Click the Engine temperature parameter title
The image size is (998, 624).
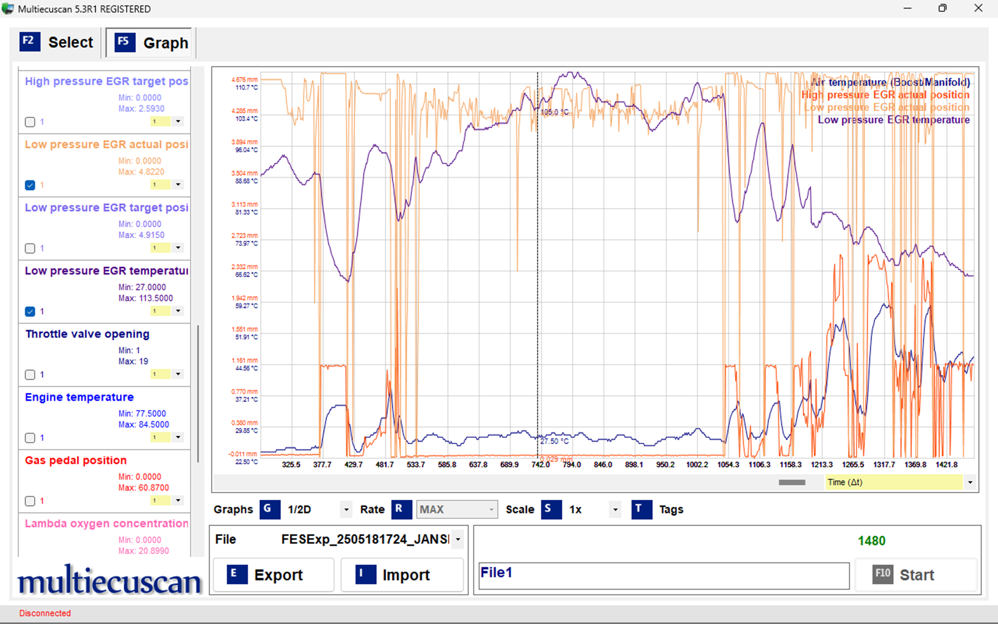click(x=79, y=397)
